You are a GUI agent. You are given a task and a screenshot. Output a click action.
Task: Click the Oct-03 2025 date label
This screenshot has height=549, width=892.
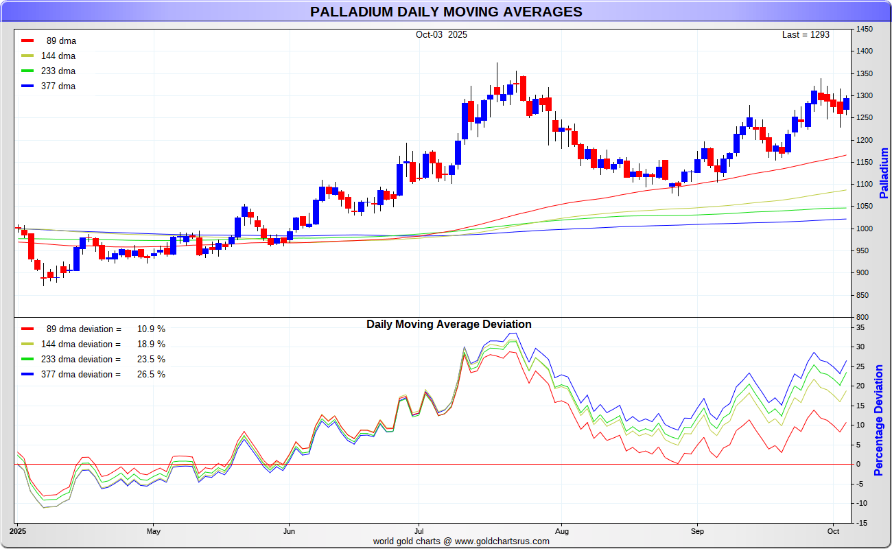(x=441, y=34)
